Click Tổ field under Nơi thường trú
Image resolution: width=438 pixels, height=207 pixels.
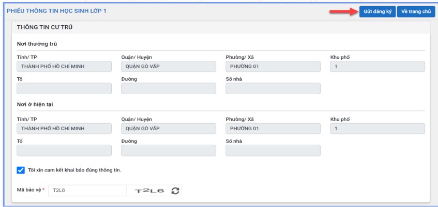coord(64,89)
